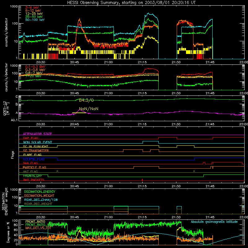Click the 0.8-7 MeV legend entry
The width and height of the screenshot is (248, 248).
(x=34, y=73)
